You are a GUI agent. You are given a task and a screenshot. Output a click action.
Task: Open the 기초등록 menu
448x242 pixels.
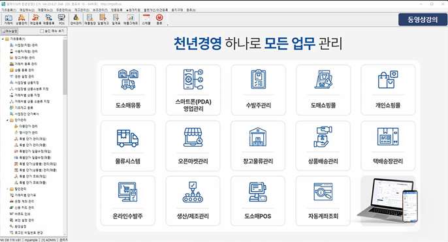[x=8, y=10]
